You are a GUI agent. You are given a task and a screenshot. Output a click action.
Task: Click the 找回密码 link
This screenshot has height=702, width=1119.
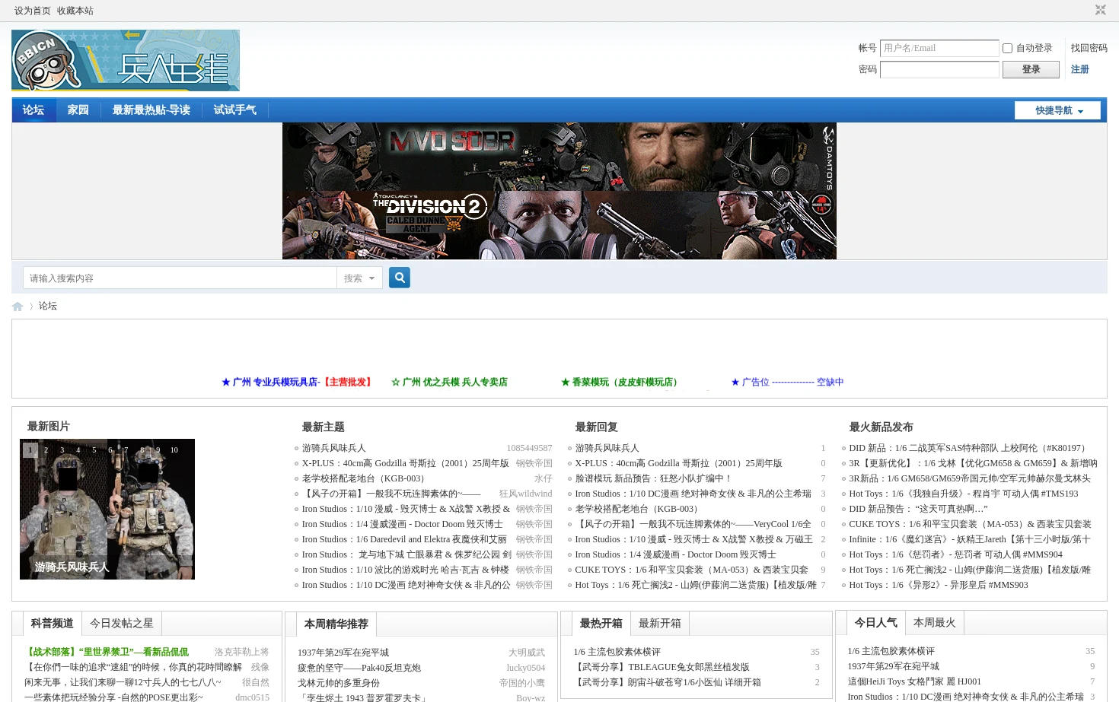[x=1089, y=48]
